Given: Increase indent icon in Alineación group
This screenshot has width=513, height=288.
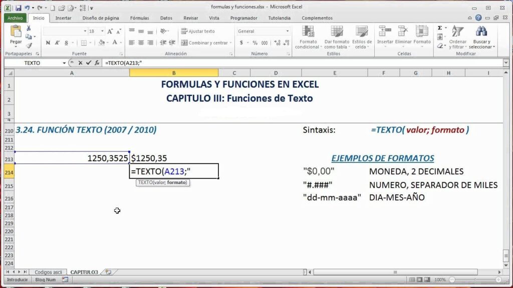Looking at the screenshot, I should pos(172,43).
